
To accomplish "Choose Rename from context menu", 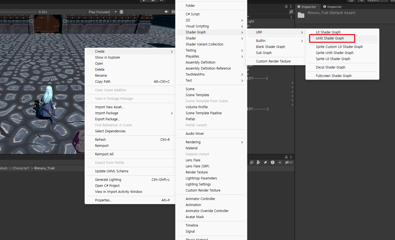I will pos(130,75).
